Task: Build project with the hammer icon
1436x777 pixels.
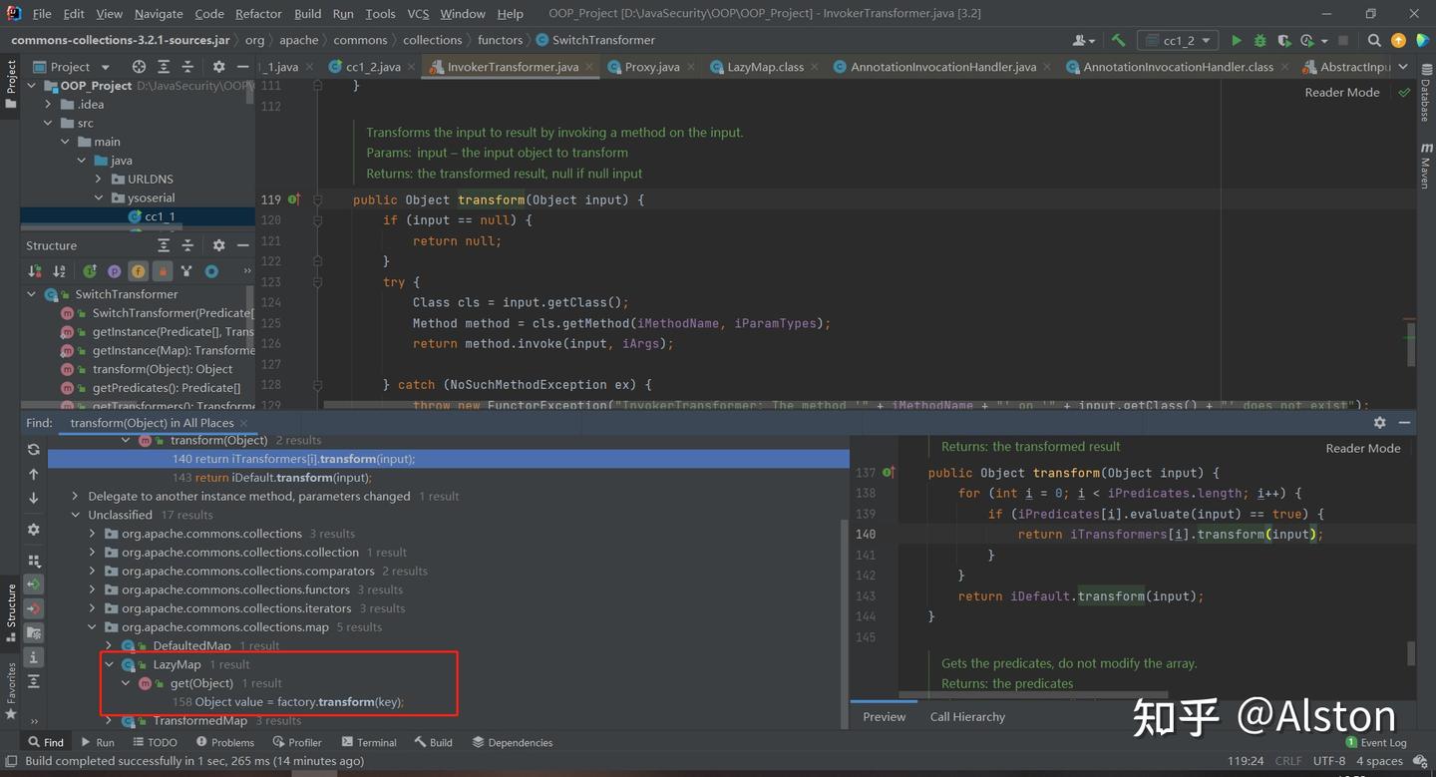Action: [1118, 41]
